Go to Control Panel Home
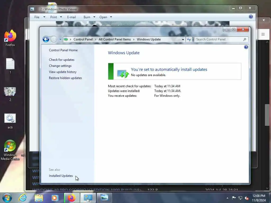The width and height of the screenshot is (271, 203). (x=63, y=50)
